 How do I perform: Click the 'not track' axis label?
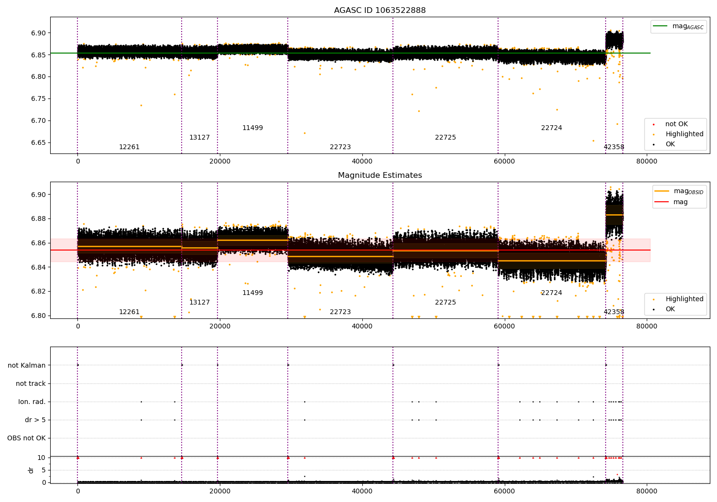(31, 383)
